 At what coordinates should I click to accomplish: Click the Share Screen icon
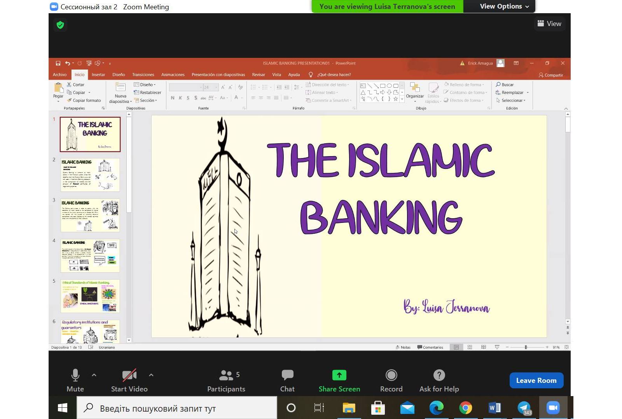339,375
